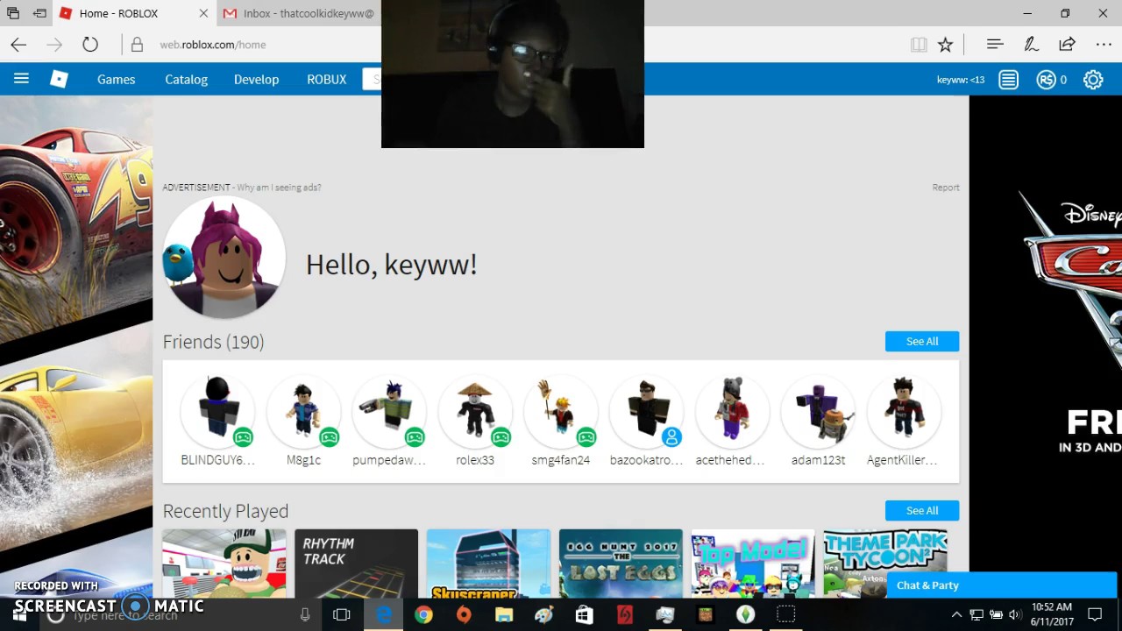Open the Chat & Party panel
Image resolution: width=1122 pixels, height=631 pixels.
pos(1002,585)
